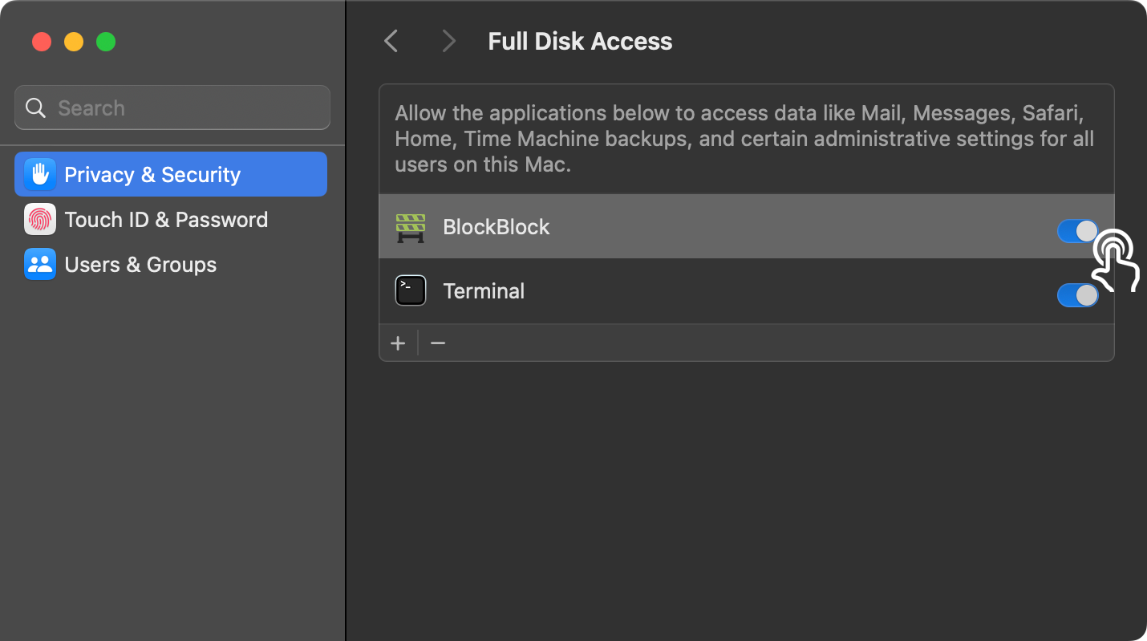Select the BlockBlock row in the list

[x=747, y=226]
